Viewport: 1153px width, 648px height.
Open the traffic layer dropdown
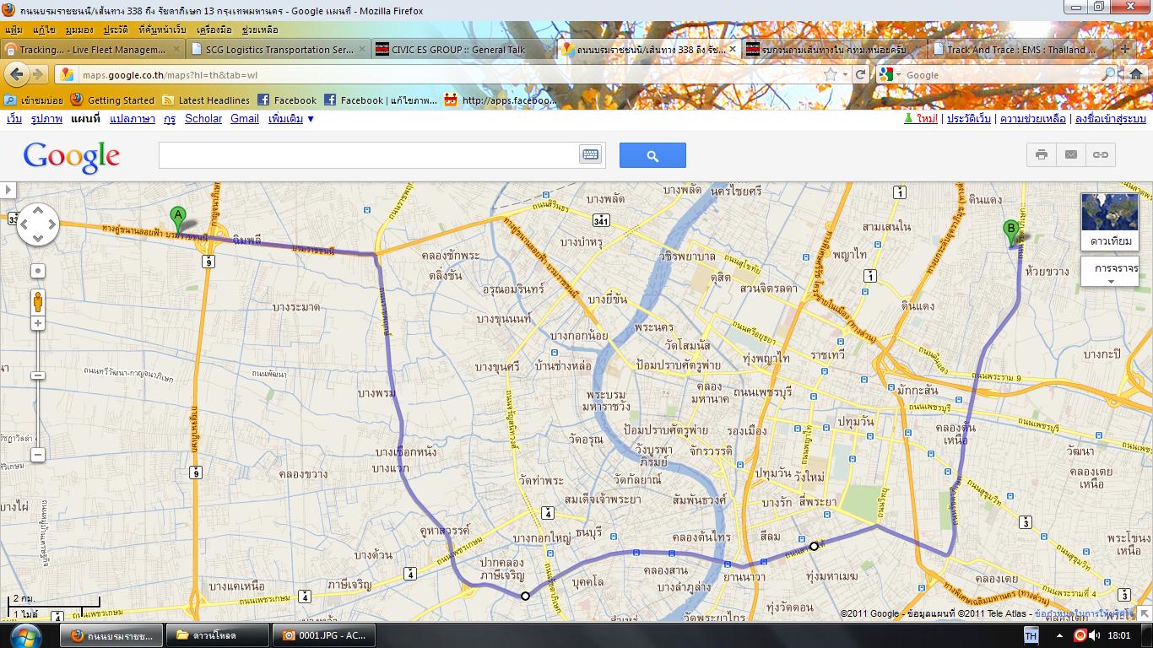(1110, 273)
